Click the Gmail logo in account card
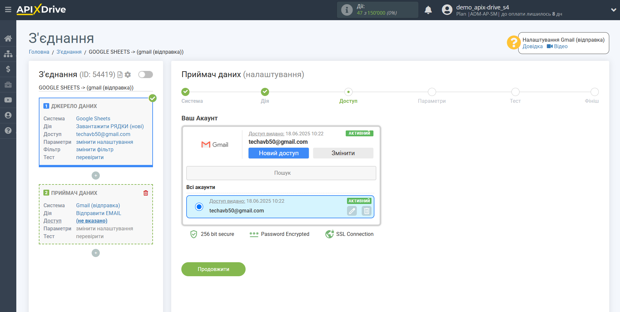The image size is (620, 312). coord(215,145)
